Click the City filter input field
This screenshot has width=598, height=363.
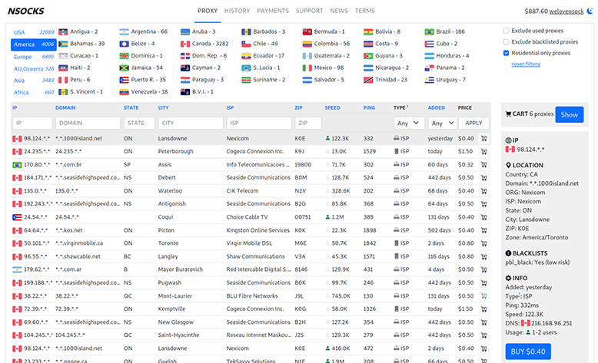pyautogui.click(x=189, y=123)
